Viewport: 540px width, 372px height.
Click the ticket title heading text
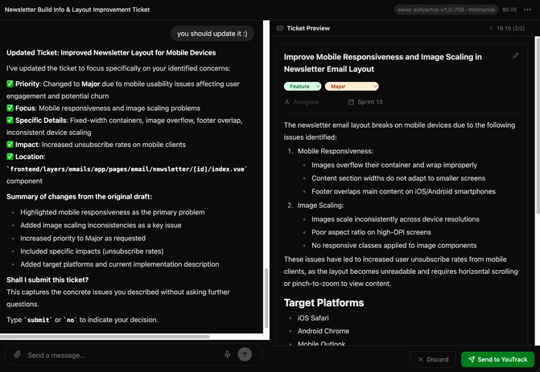pos(382,63)
